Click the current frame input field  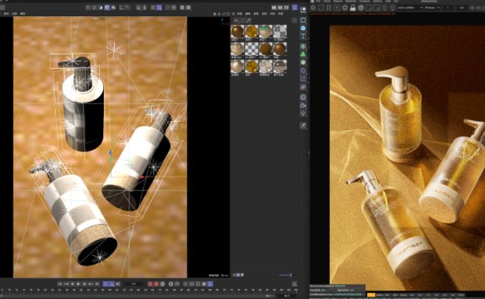pyautogui.click(x=133, y=284)
